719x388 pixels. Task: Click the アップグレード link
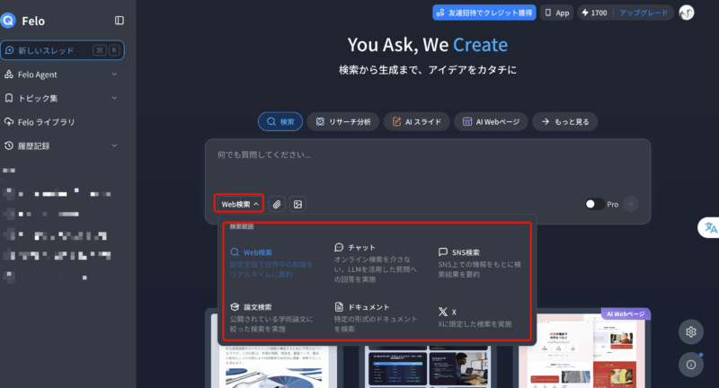(644, 13)
